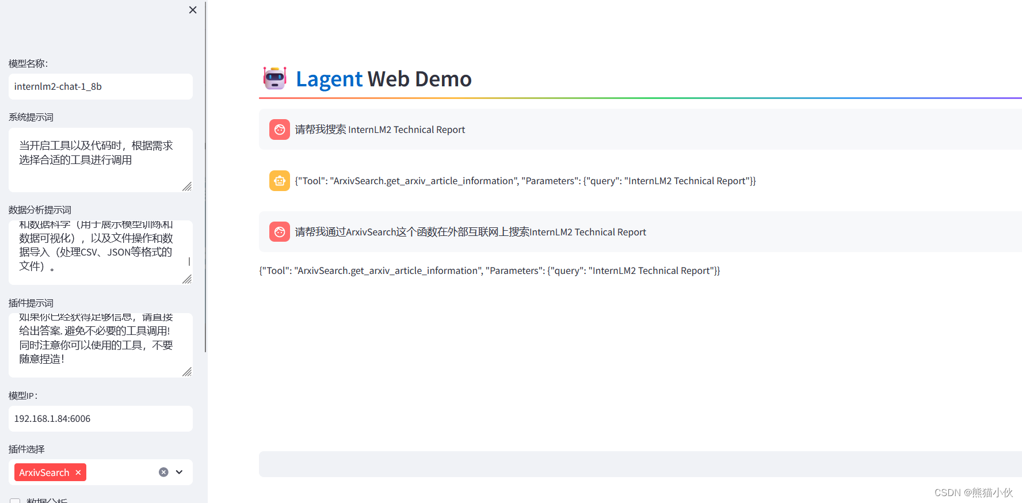The height and width of the screenshot is (503, 1022).
Task: Focus the model IP field 192.168.1.84:6006
Action: click(x=101, y=418)
